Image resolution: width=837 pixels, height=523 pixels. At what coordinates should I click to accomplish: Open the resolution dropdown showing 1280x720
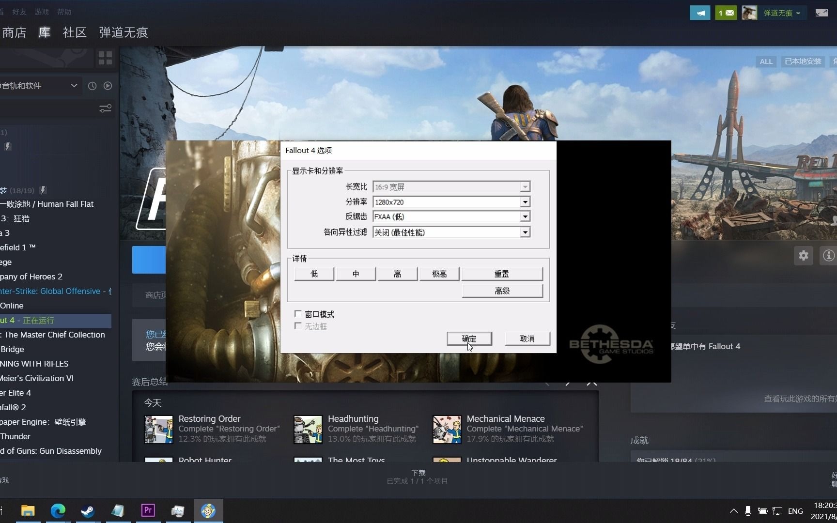451,202
